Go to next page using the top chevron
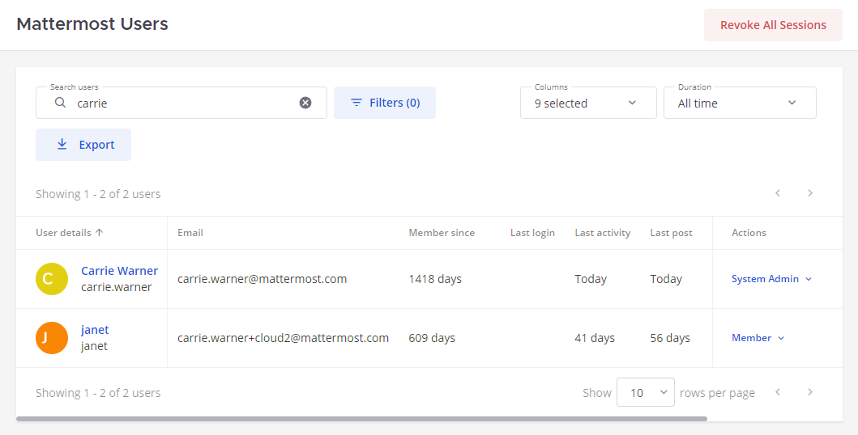The width and height of the screenshot is (858, 435). coord(809,193)
